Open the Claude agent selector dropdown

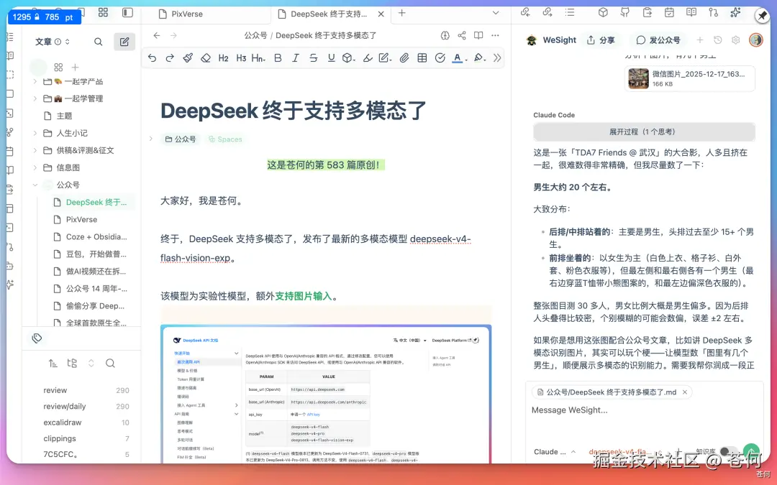pos(555,452)
